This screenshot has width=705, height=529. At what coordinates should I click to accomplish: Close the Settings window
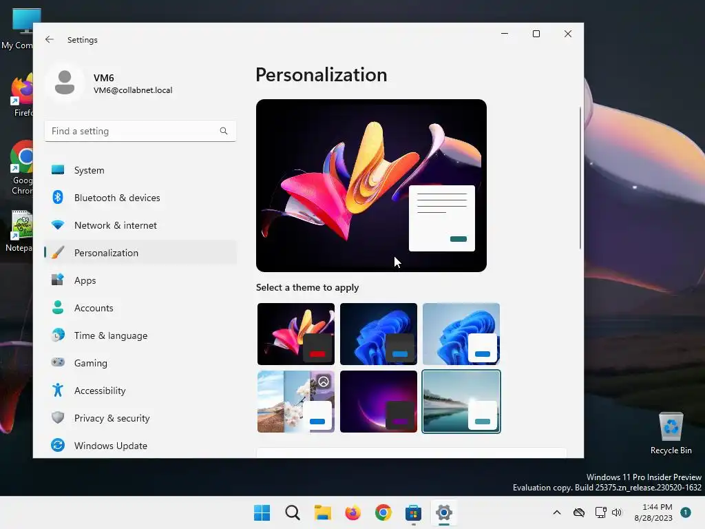point(568,34)
